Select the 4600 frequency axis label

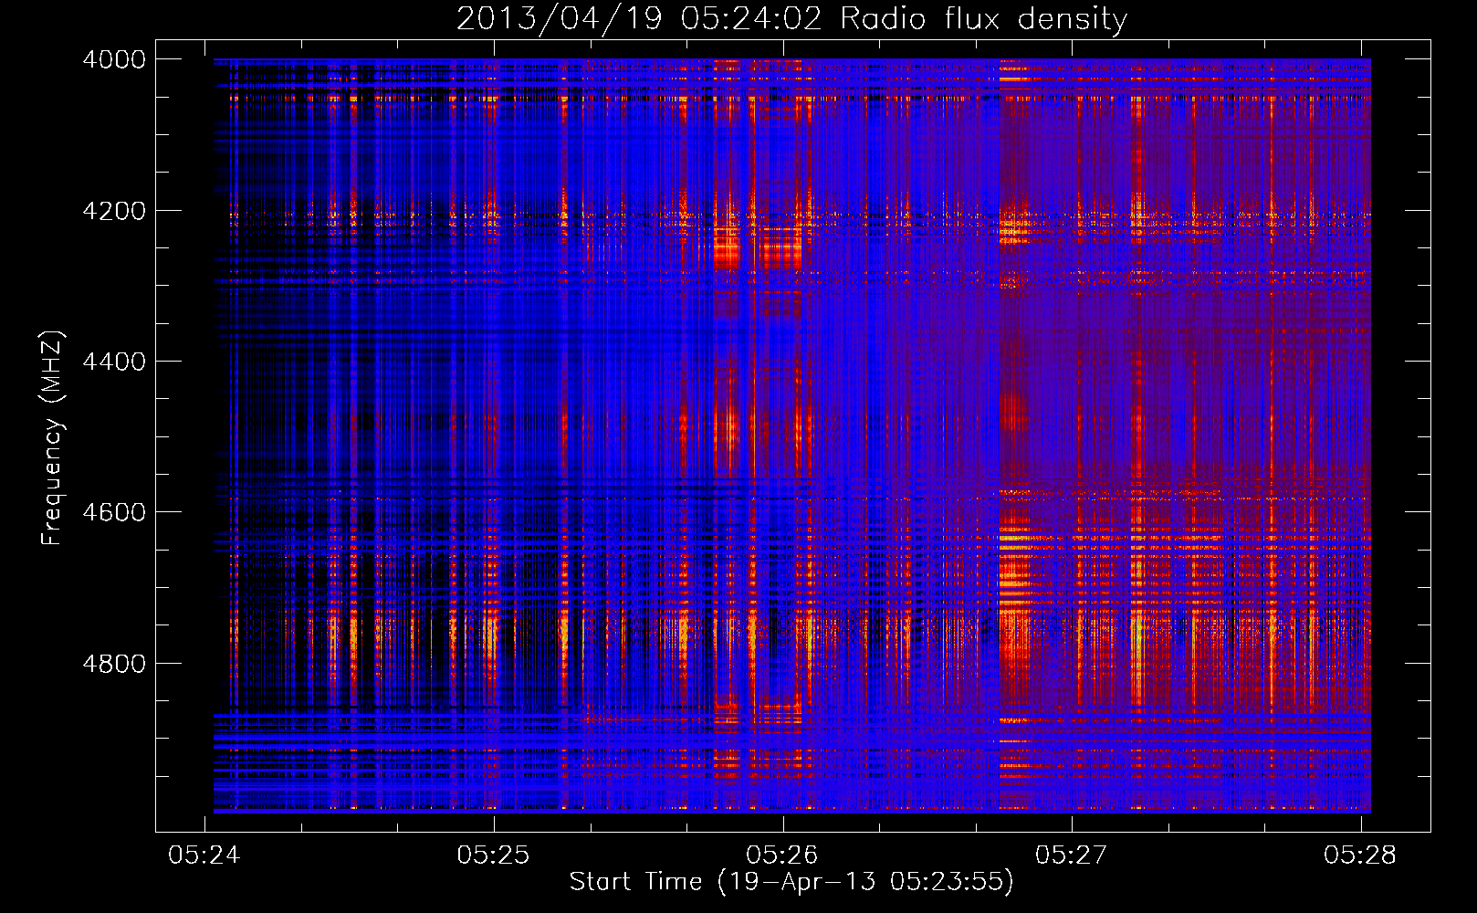click(114, 512)
